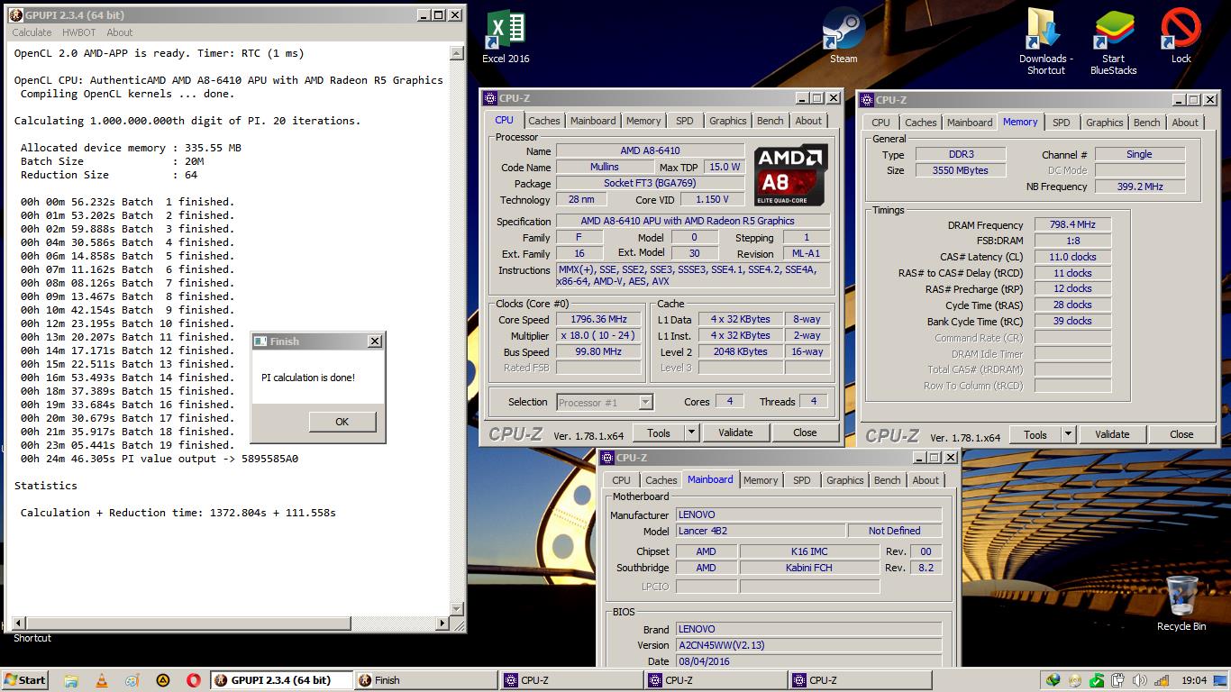Click the disc tray icon

point(1074,680)
